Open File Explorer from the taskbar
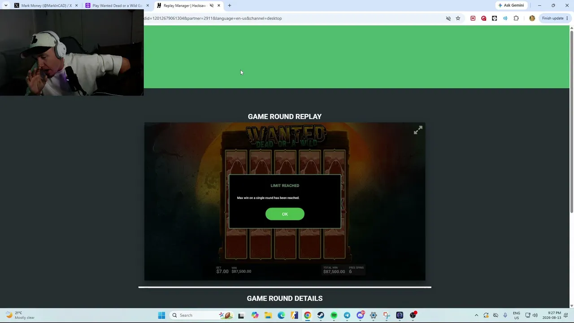 point(268,315)
